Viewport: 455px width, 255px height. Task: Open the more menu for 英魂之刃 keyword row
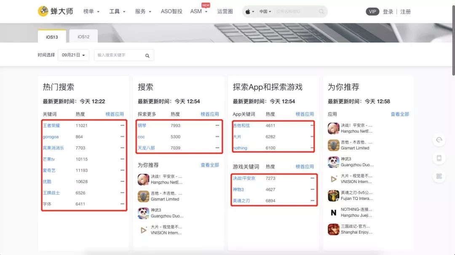coord(312,201)
